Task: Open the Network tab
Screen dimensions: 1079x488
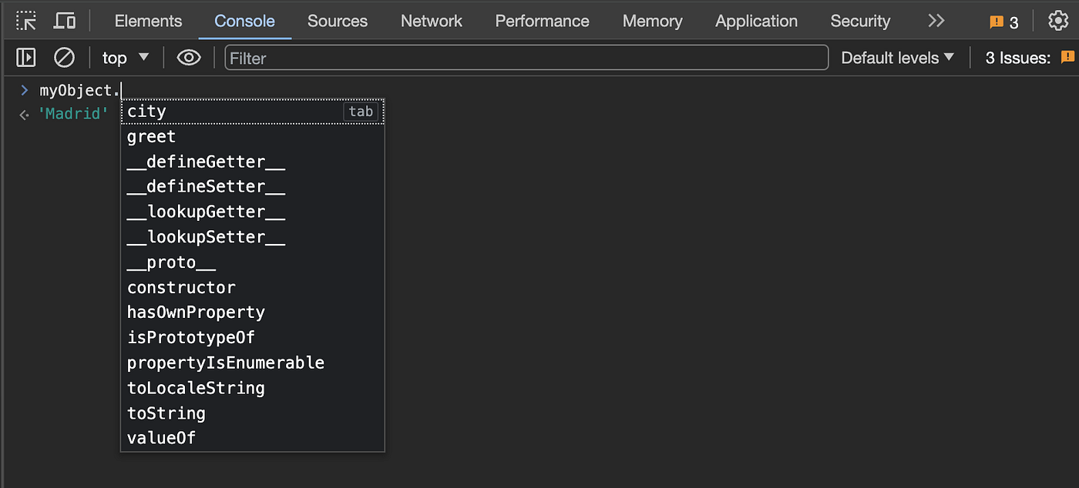Action: (x=432, y=21)
